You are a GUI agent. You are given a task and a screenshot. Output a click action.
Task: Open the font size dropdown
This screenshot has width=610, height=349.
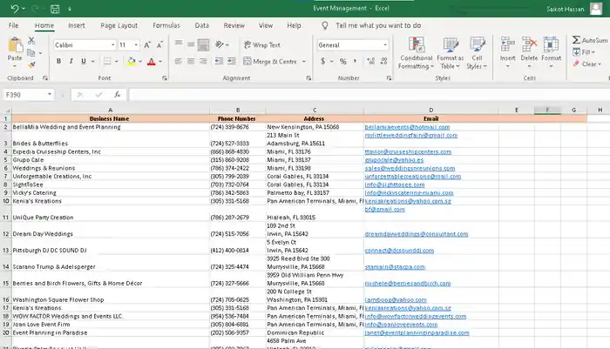[x=136, y=45]
